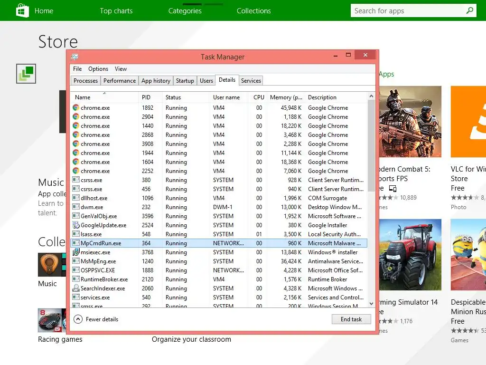Sort by the Description column header
The image size is (486, 365).
point(336,97)
